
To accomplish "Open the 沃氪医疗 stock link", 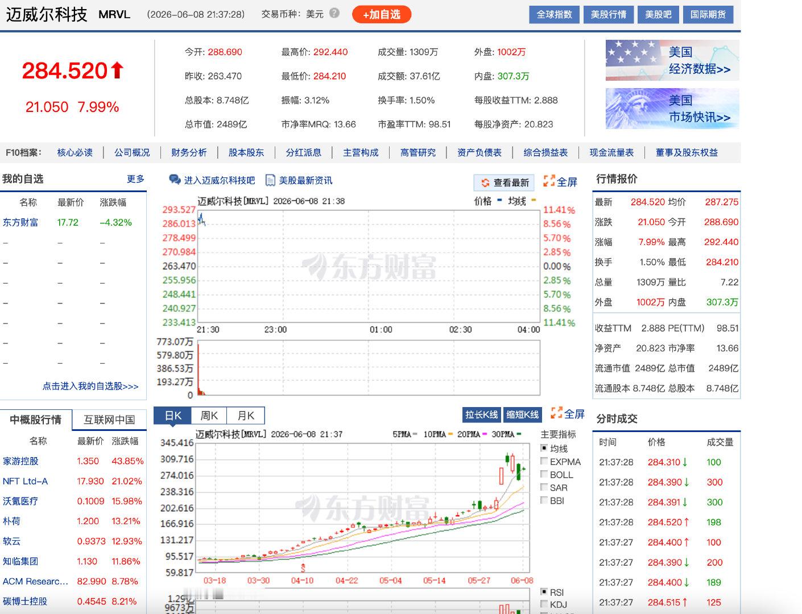I will point(20,501).
